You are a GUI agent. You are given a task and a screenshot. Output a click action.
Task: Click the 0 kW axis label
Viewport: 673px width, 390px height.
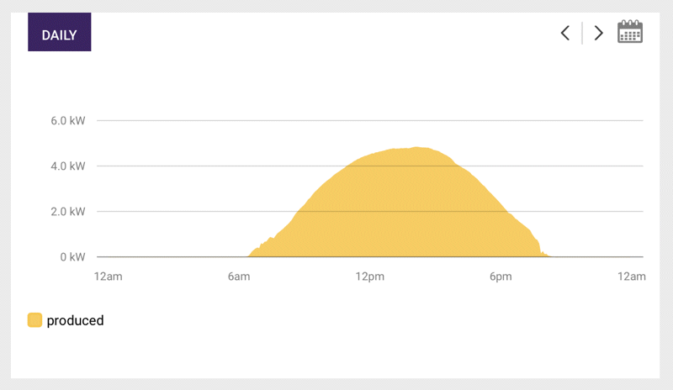click(72, 257)
